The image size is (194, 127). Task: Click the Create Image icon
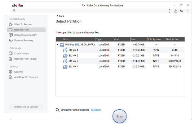(x=11, y=54)
